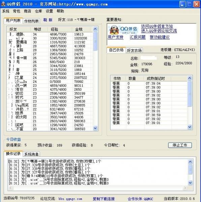Click the QQ伴侣 logo image
The height and width of the screenshot is (202, 201).
123,30
